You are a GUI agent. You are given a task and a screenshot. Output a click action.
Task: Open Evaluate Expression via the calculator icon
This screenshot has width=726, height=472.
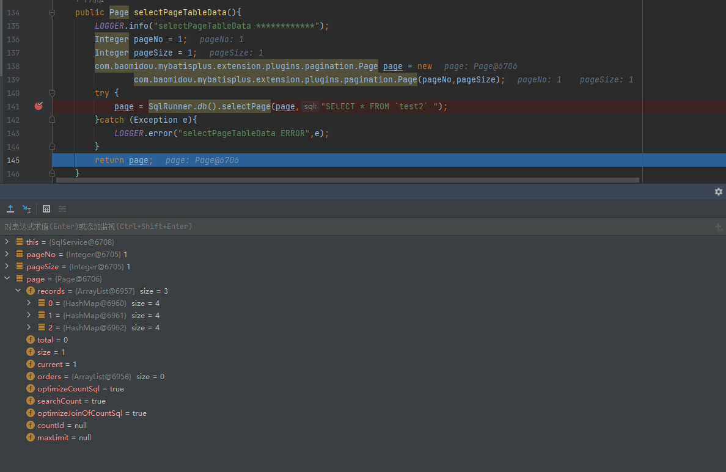[x=46, y=209]
